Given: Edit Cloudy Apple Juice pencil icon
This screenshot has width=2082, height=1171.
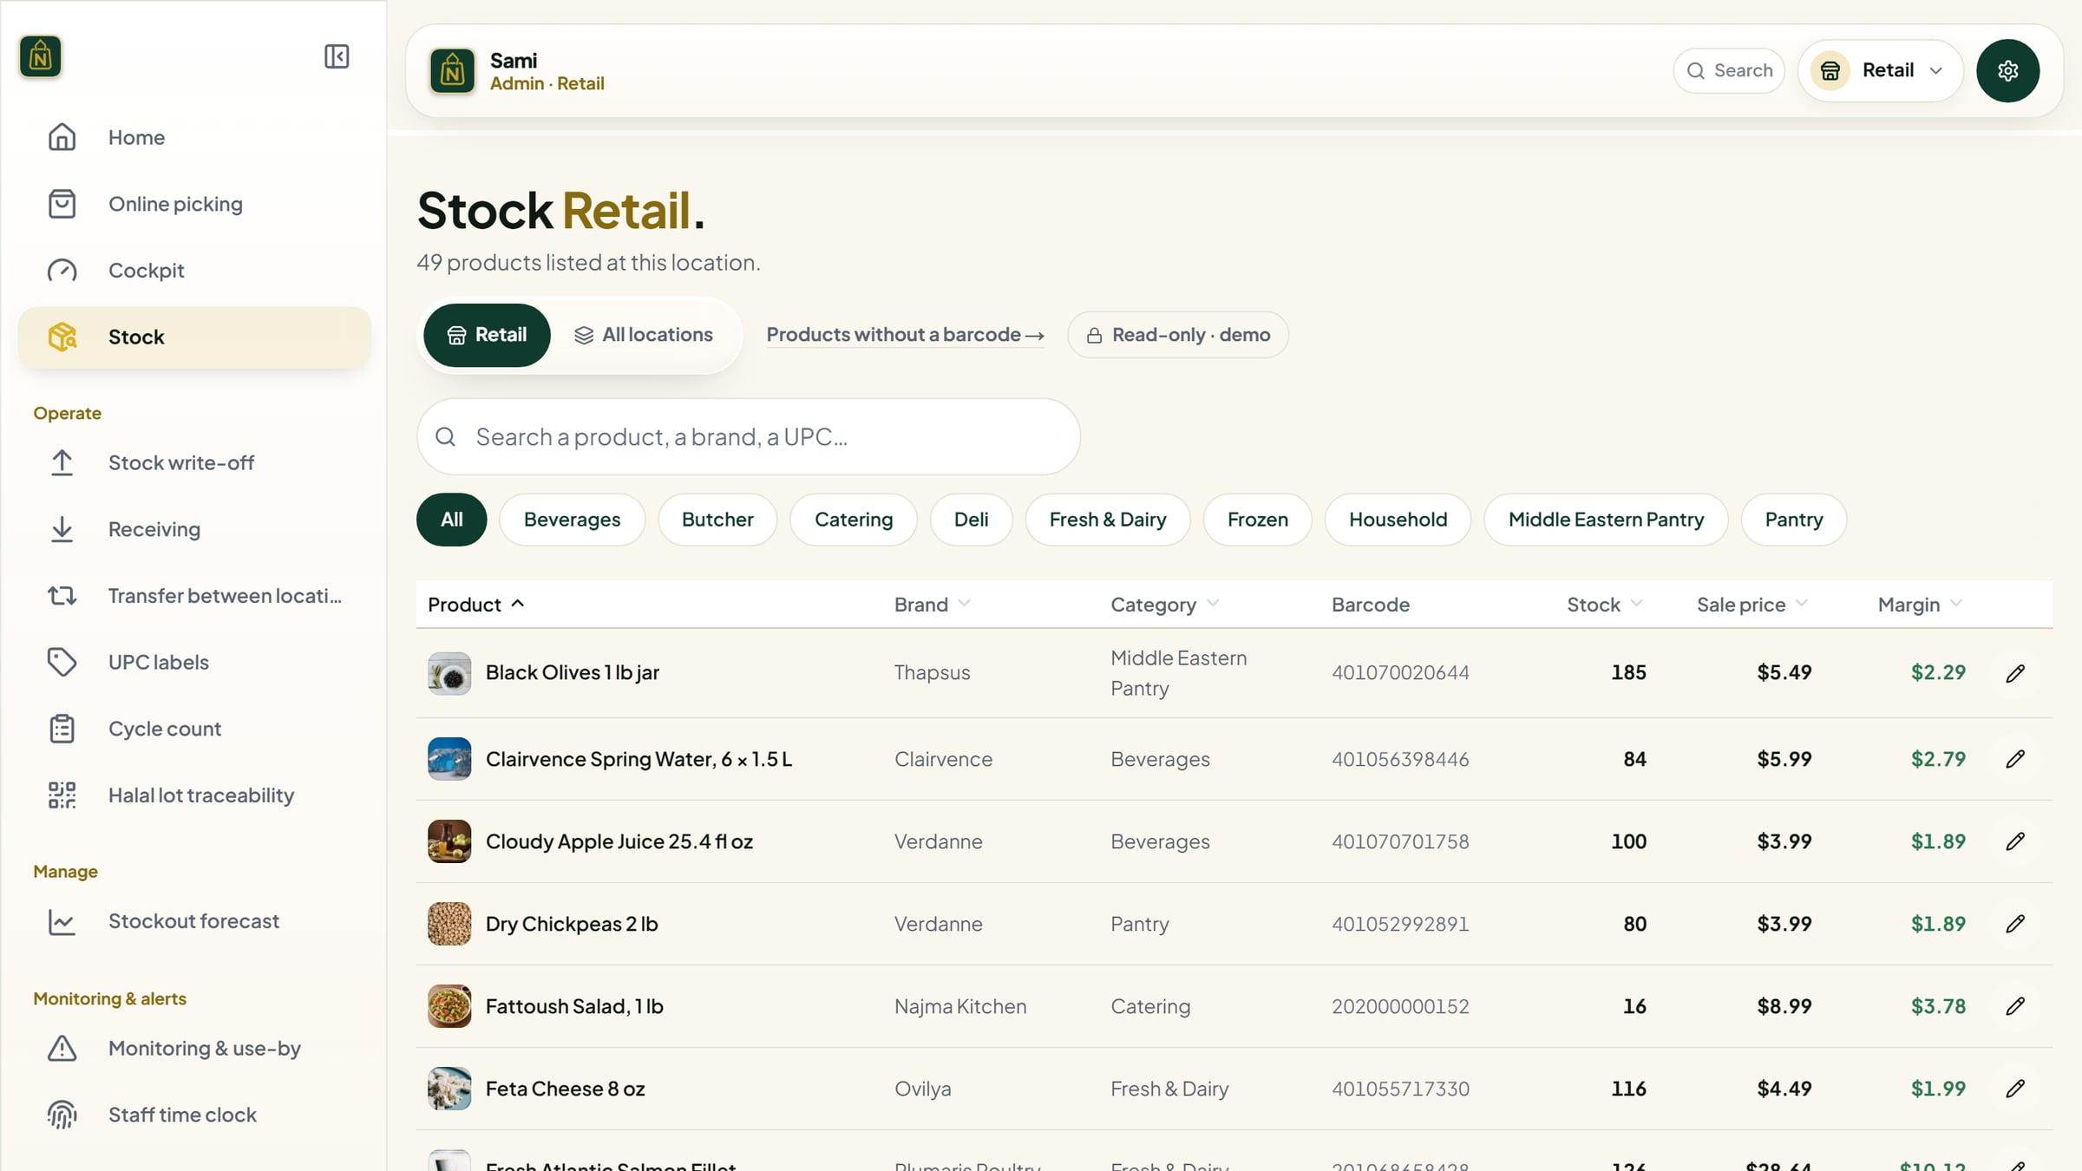Looking at the screenshot, I should [2015, 841].
